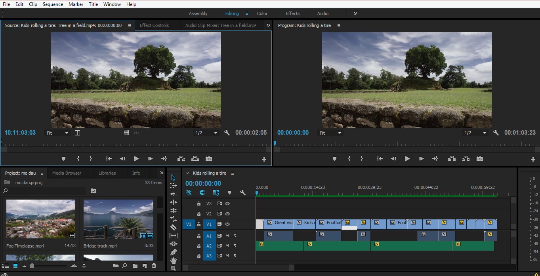Screen dimensions: 540x276
Task: Open the Marker menu
Action: 76,4
